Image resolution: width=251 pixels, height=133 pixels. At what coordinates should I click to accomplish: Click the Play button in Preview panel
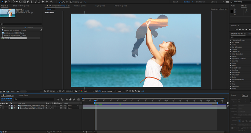click(243, 29)
